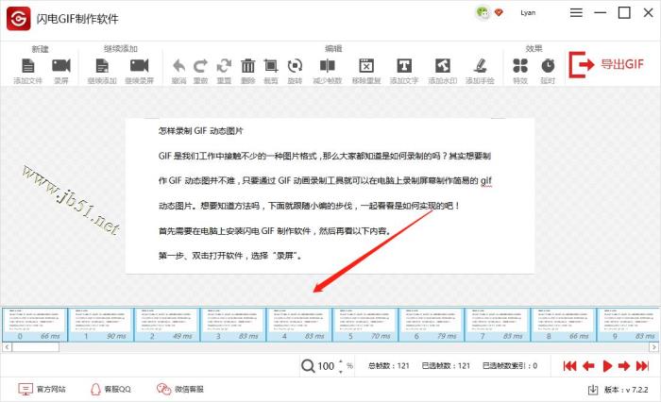Go to the previous frame

pos(588,366)
